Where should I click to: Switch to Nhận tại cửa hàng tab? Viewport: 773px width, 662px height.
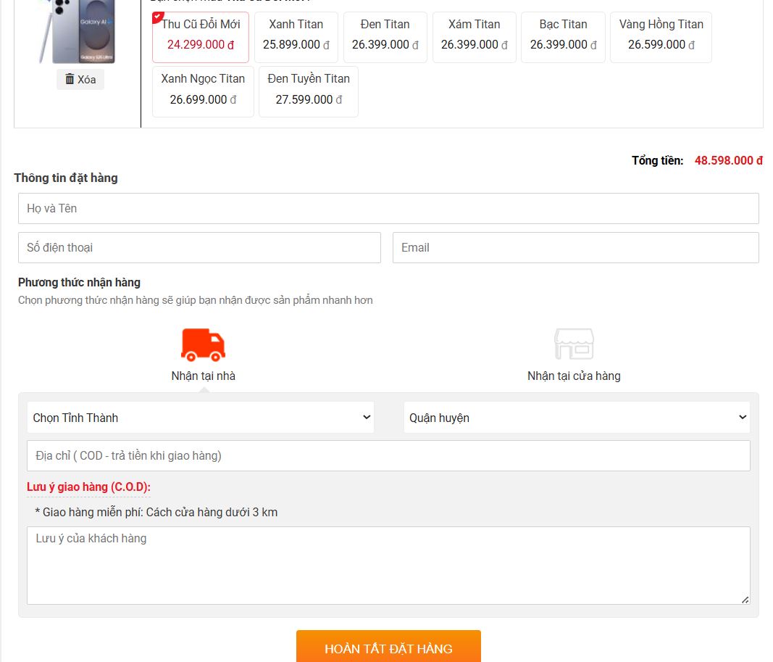coord(574,376)
